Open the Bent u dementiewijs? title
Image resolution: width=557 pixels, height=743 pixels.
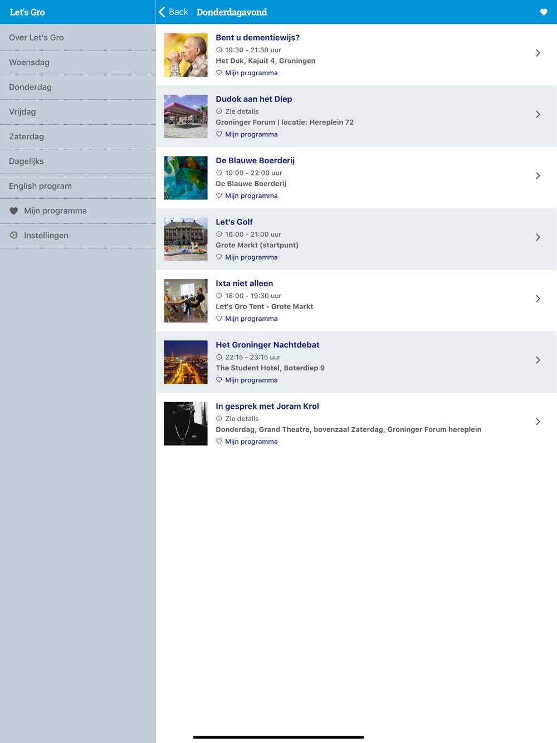click(257, 38)
